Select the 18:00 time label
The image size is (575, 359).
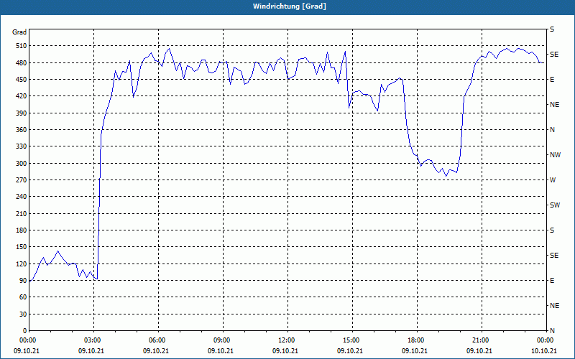click(x=415, y=340)
